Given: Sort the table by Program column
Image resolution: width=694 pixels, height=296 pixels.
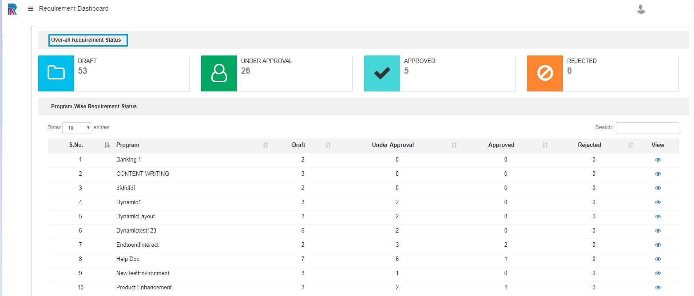Looking at the screenshot, I should pos(265,145).
